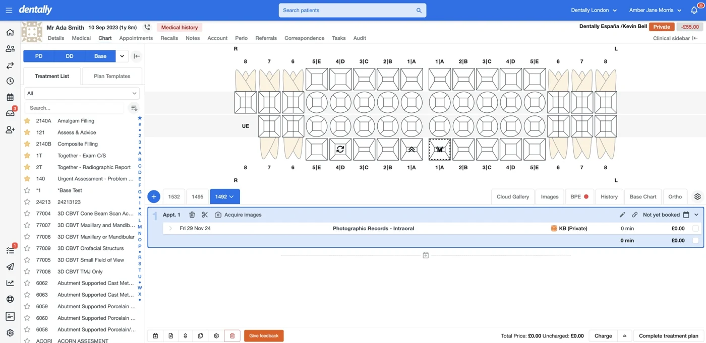Toggle the star for 3D CBVT TMJ Only
Image resolution: width=706 pixels, height=343 pixels.
[28, 271]
